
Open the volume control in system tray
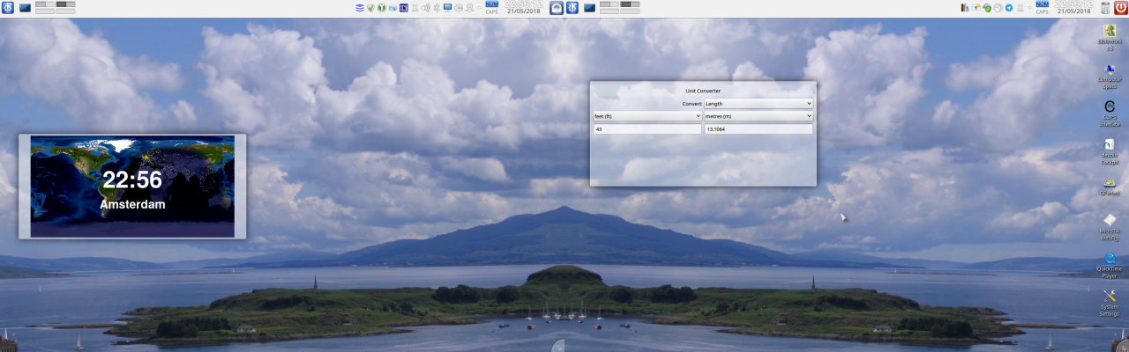point(426,8)
